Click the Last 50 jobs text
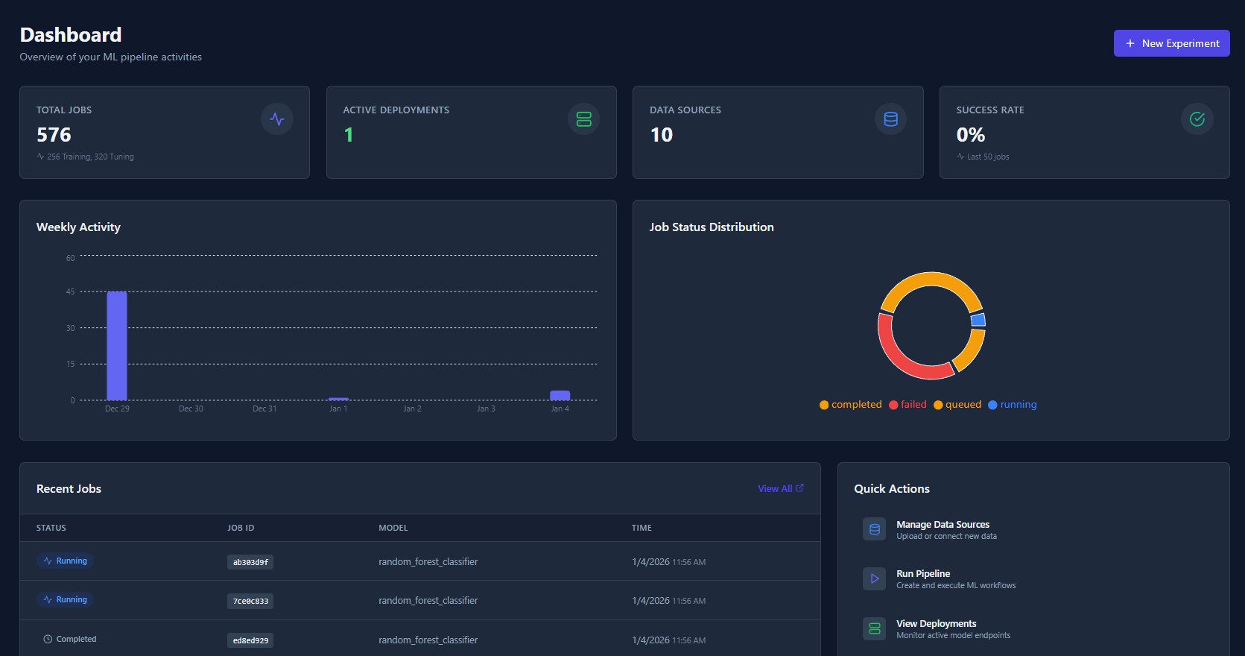This screenshot has width=1245, height=656. [x=988, y=157]
